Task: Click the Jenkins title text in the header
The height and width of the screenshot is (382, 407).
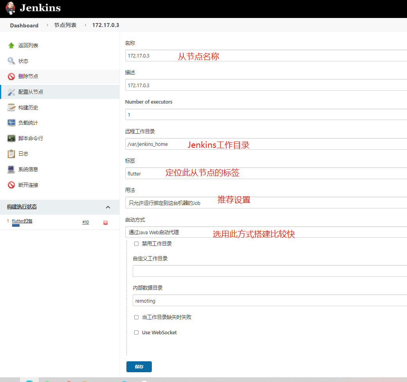Action: point(40,8)
